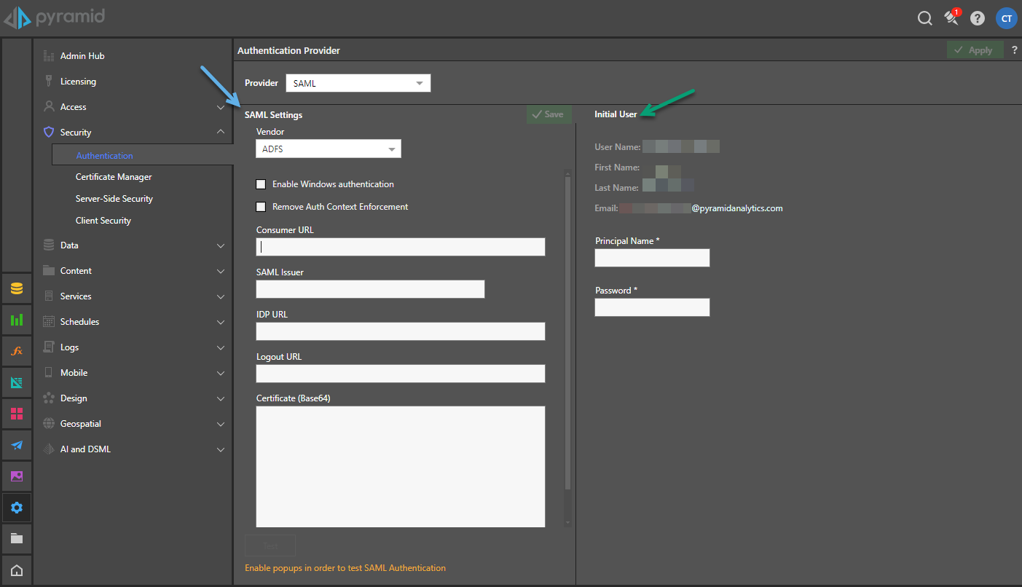The height and width of the screenshot is (587, 1022).
Task: Click the home icon in left rail
Action: pos(17,570)
